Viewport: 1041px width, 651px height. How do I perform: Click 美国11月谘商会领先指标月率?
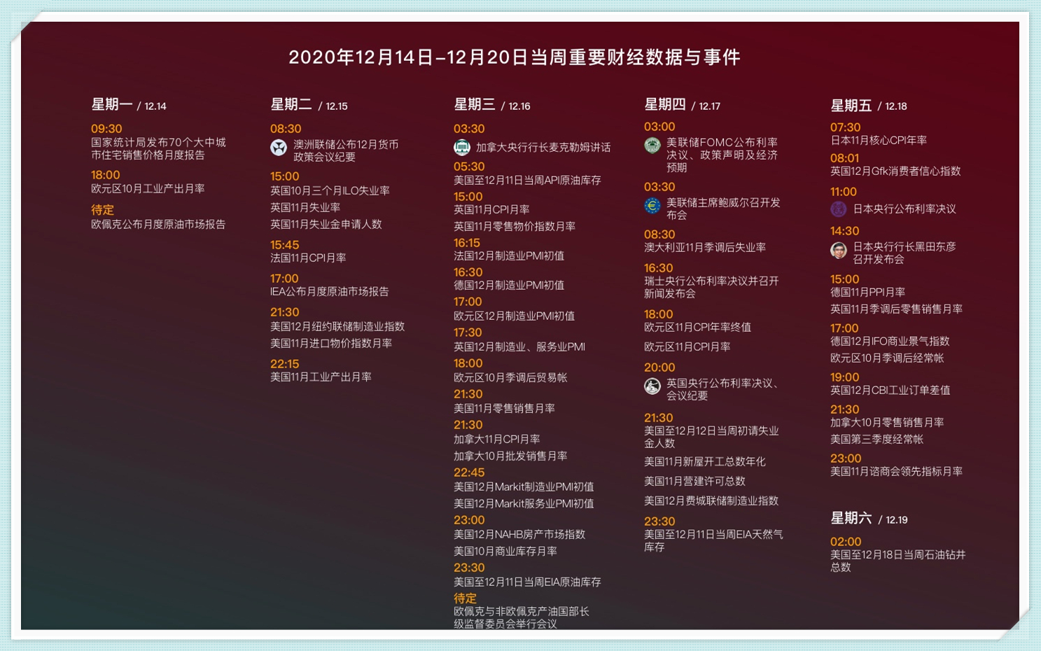pyautogui.click(x=896, y=471)
